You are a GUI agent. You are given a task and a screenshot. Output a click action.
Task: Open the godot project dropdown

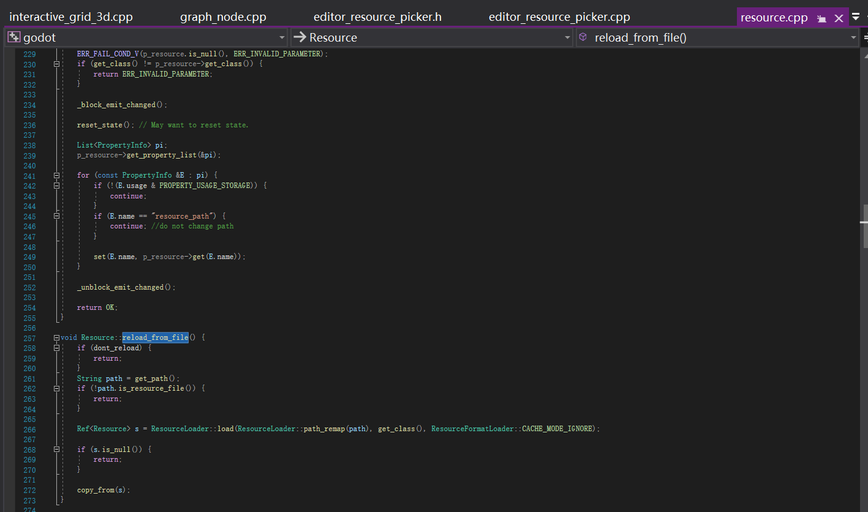click(282, 38)
